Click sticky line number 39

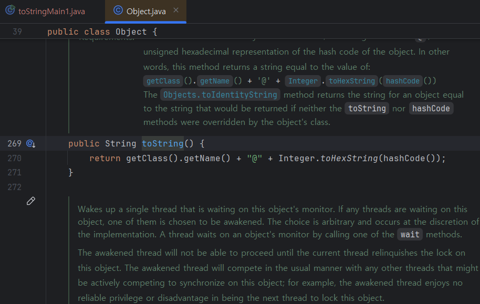17,32
